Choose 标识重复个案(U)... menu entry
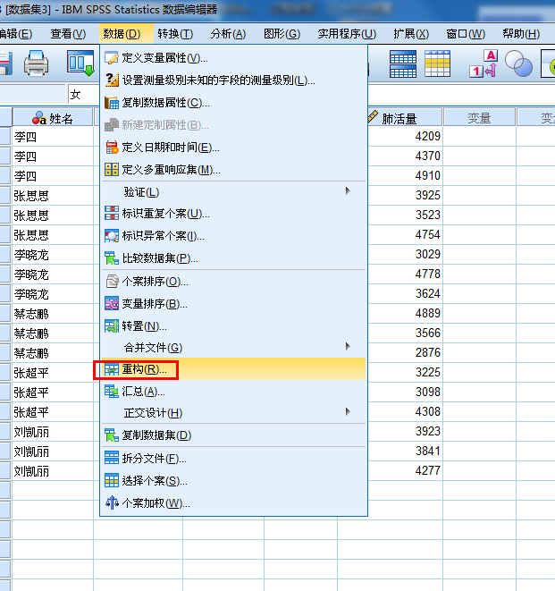555x591 pixels. [233, 214]
